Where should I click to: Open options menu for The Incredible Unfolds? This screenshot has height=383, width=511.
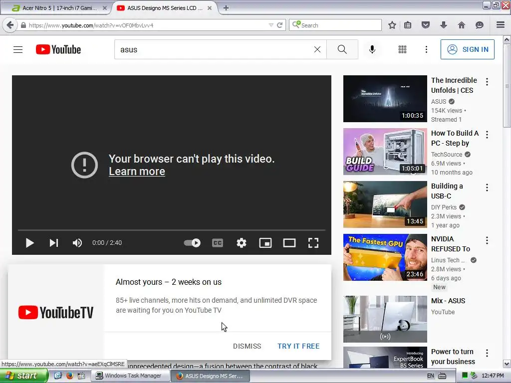coord(487,82)
